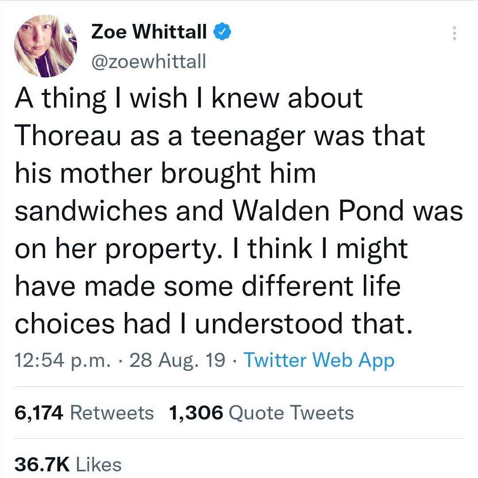The height and width of the screenshot is (478, 478).
Task: Open the Twitter Web App source link
Action: pyautogui.click(x=319, y=360)
